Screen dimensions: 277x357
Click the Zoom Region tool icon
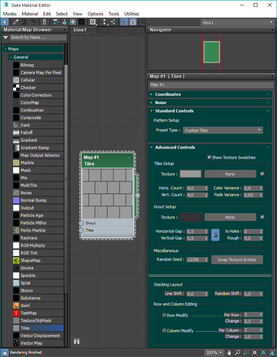pyautogui.click(x=246, y=352)
